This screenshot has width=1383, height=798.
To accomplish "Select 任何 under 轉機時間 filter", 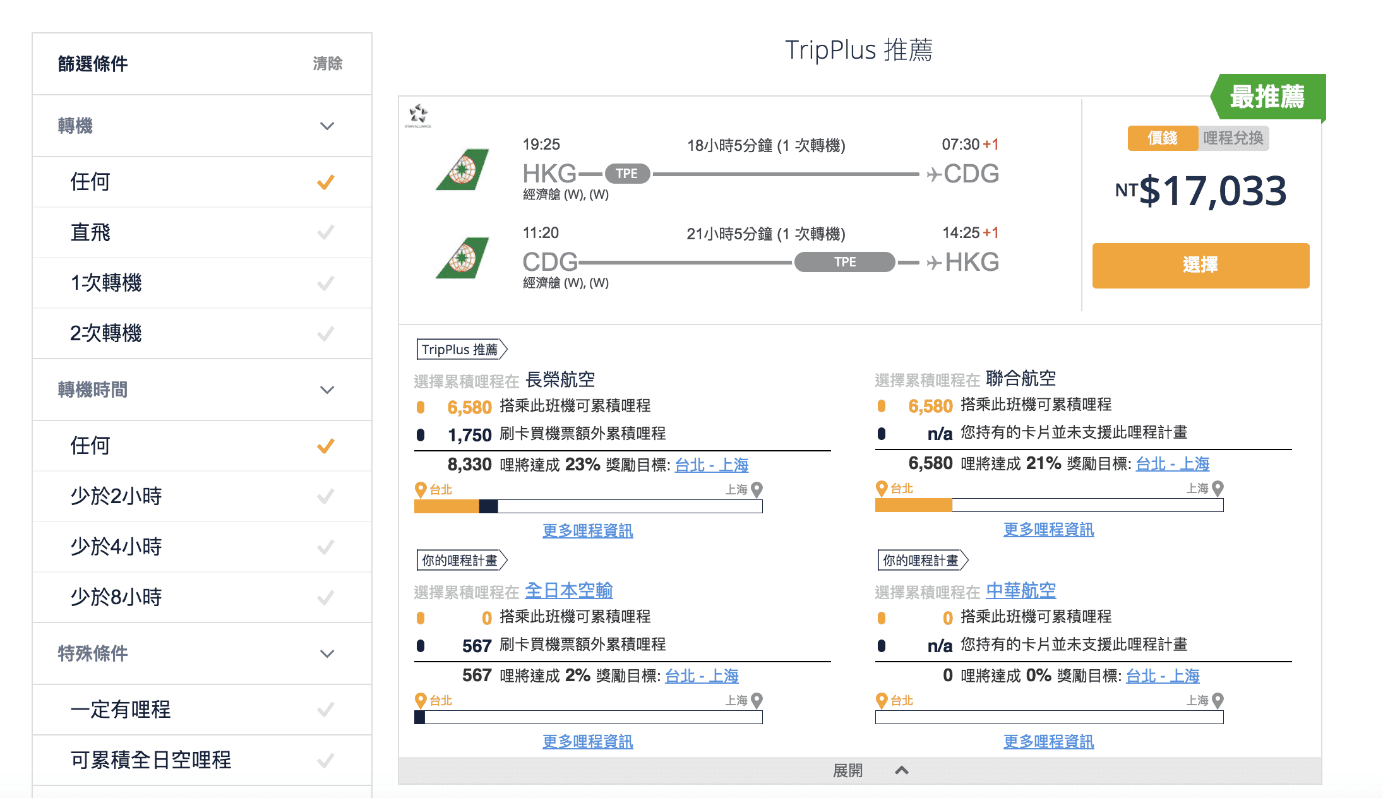I will pyautogui.click(x=202, y=446).
